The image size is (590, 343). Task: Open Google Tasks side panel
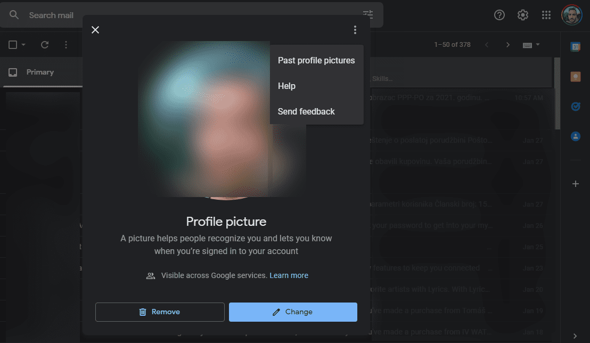575,107
